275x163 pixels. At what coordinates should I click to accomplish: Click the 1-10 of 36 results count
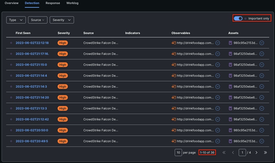[207, 152]
